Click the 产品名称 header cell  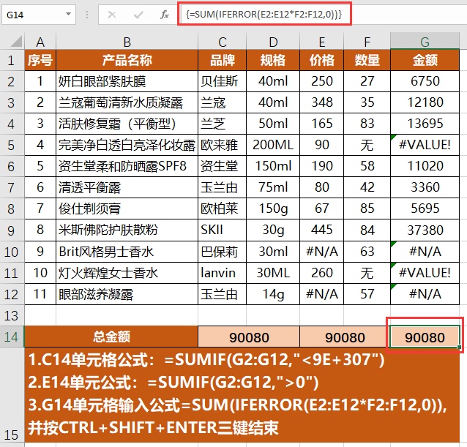point(127,61)
